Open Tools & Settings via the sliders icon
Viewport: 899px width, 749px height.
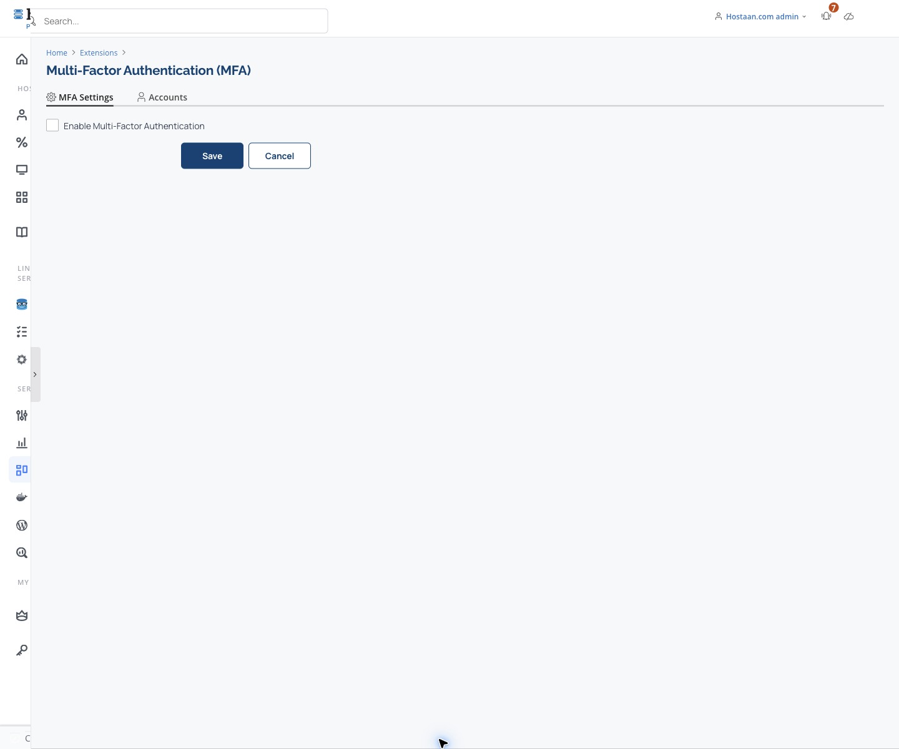22,415
